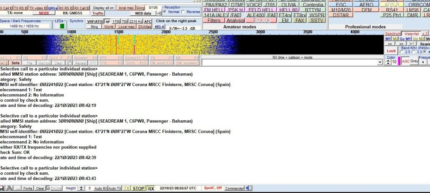Image resolution: width=430 pixels, height=193 pixels.
Task: Click the DXAtlas button
Action: pyautogui.click(x=145, y=27)
